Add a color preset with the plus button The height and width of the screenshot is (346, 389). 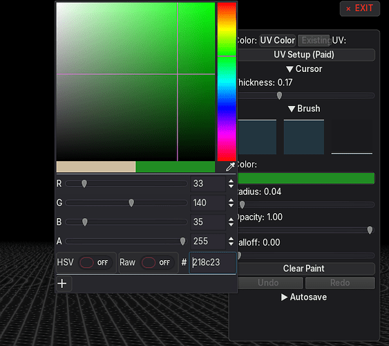click(62, 284)
